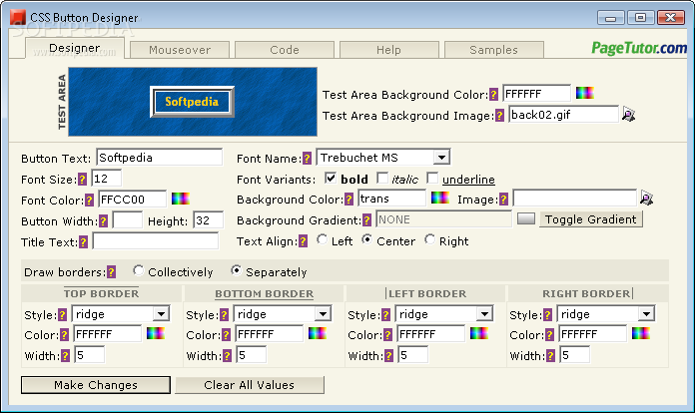Open help icon next to Text Align
This screenshot has height=413, width=695.
(304, 241)
